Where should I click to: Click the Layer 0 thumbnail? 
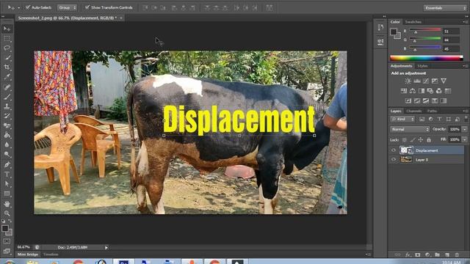406,160
